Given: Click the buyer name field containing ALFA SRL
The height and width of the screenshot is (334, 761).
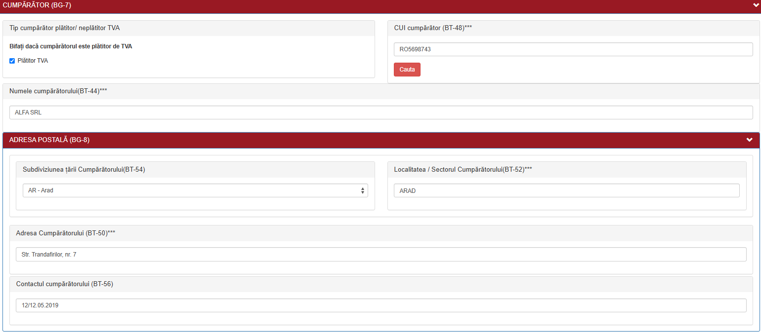Looking at the screenshot, I should tap(380, 112).
